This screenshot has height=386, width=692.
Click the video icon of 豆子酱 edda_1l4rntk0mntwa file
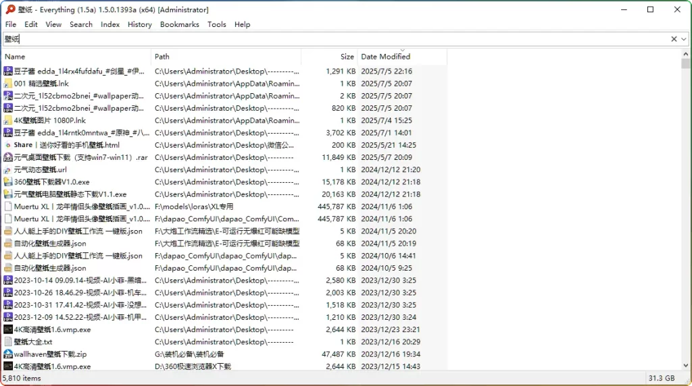tap(7, 133)
